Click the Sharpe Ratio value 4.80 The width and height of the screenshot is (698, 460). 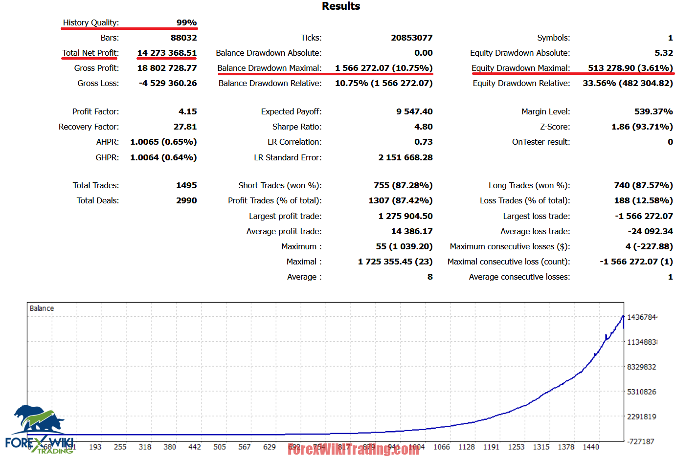423,127
